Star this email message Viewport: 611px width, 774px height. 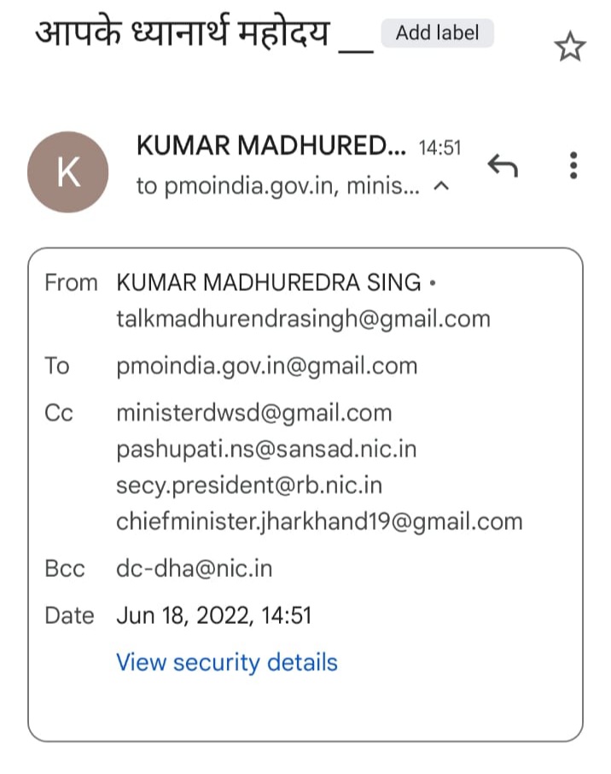coord(570,46)
